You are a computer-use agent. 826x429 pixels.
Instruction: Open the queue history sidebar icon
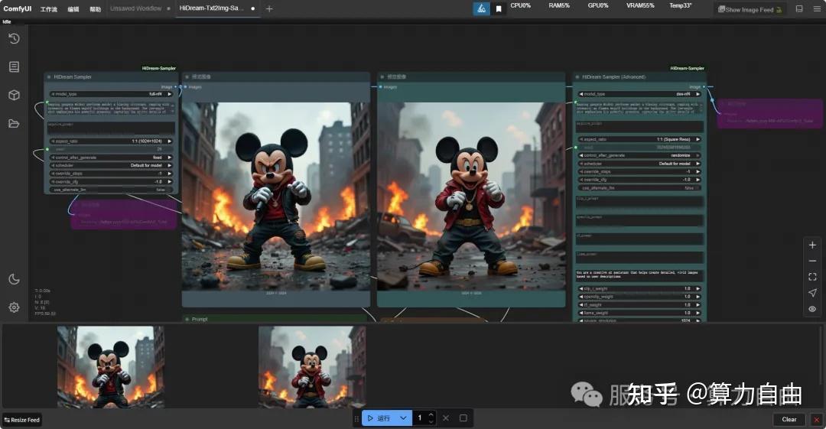pyautogui.click(x=14, y=39)
